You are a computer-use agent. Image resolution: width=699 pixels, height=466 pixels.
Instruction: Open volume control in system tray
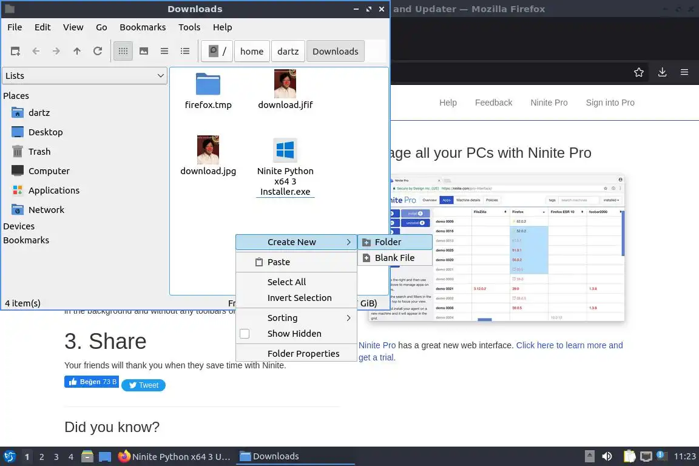[607, 456]
